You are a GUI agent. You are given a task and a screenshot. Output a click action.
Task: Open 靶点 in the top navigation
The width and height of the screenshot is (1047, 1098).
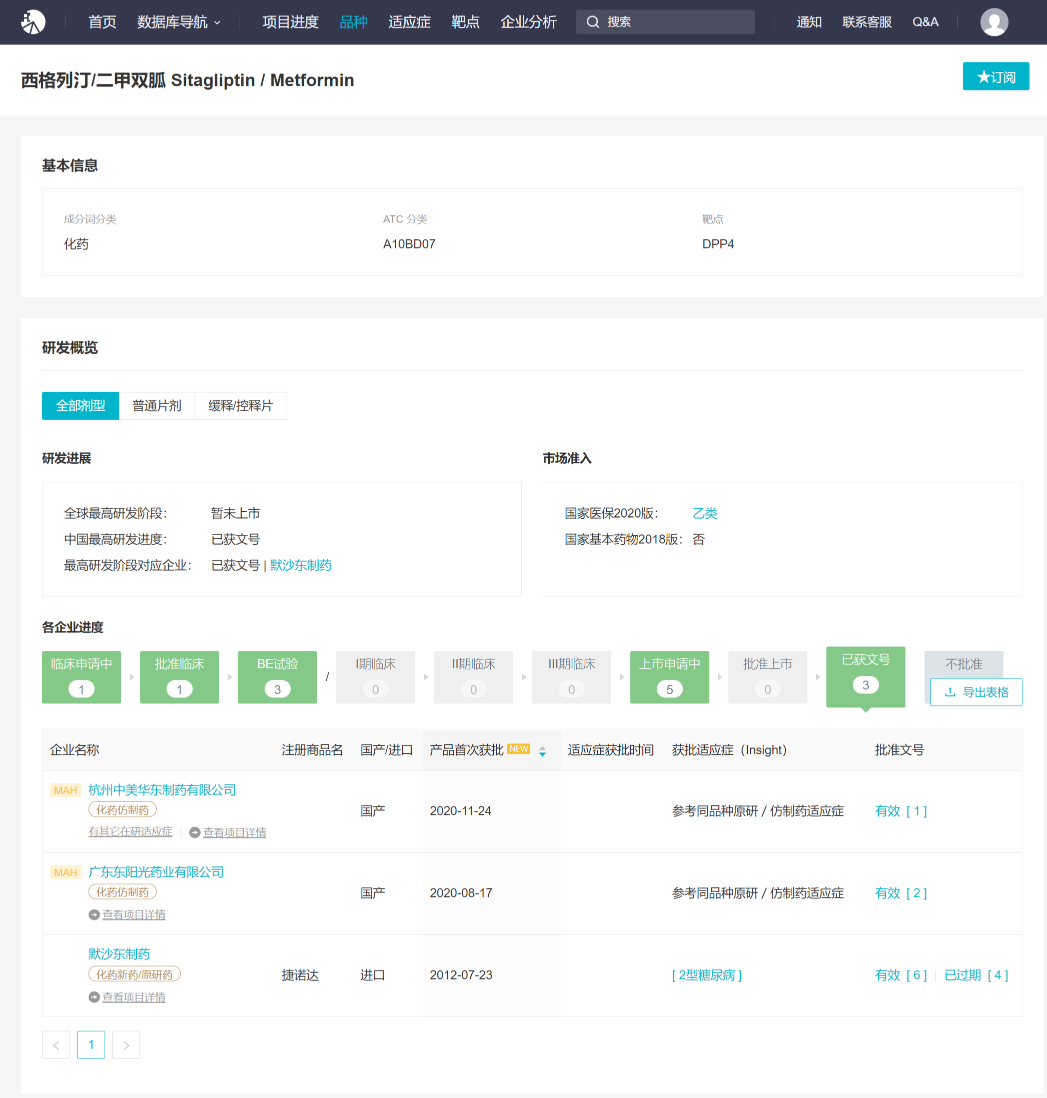click(465, 22)
